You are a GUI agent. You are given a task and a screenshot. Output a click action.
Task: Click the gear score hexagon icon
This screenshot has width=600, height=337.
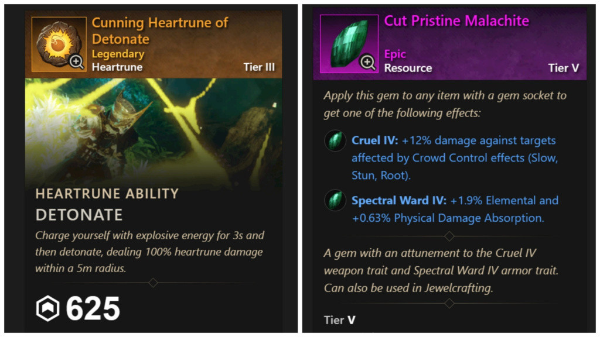click(x=47, y=308)
